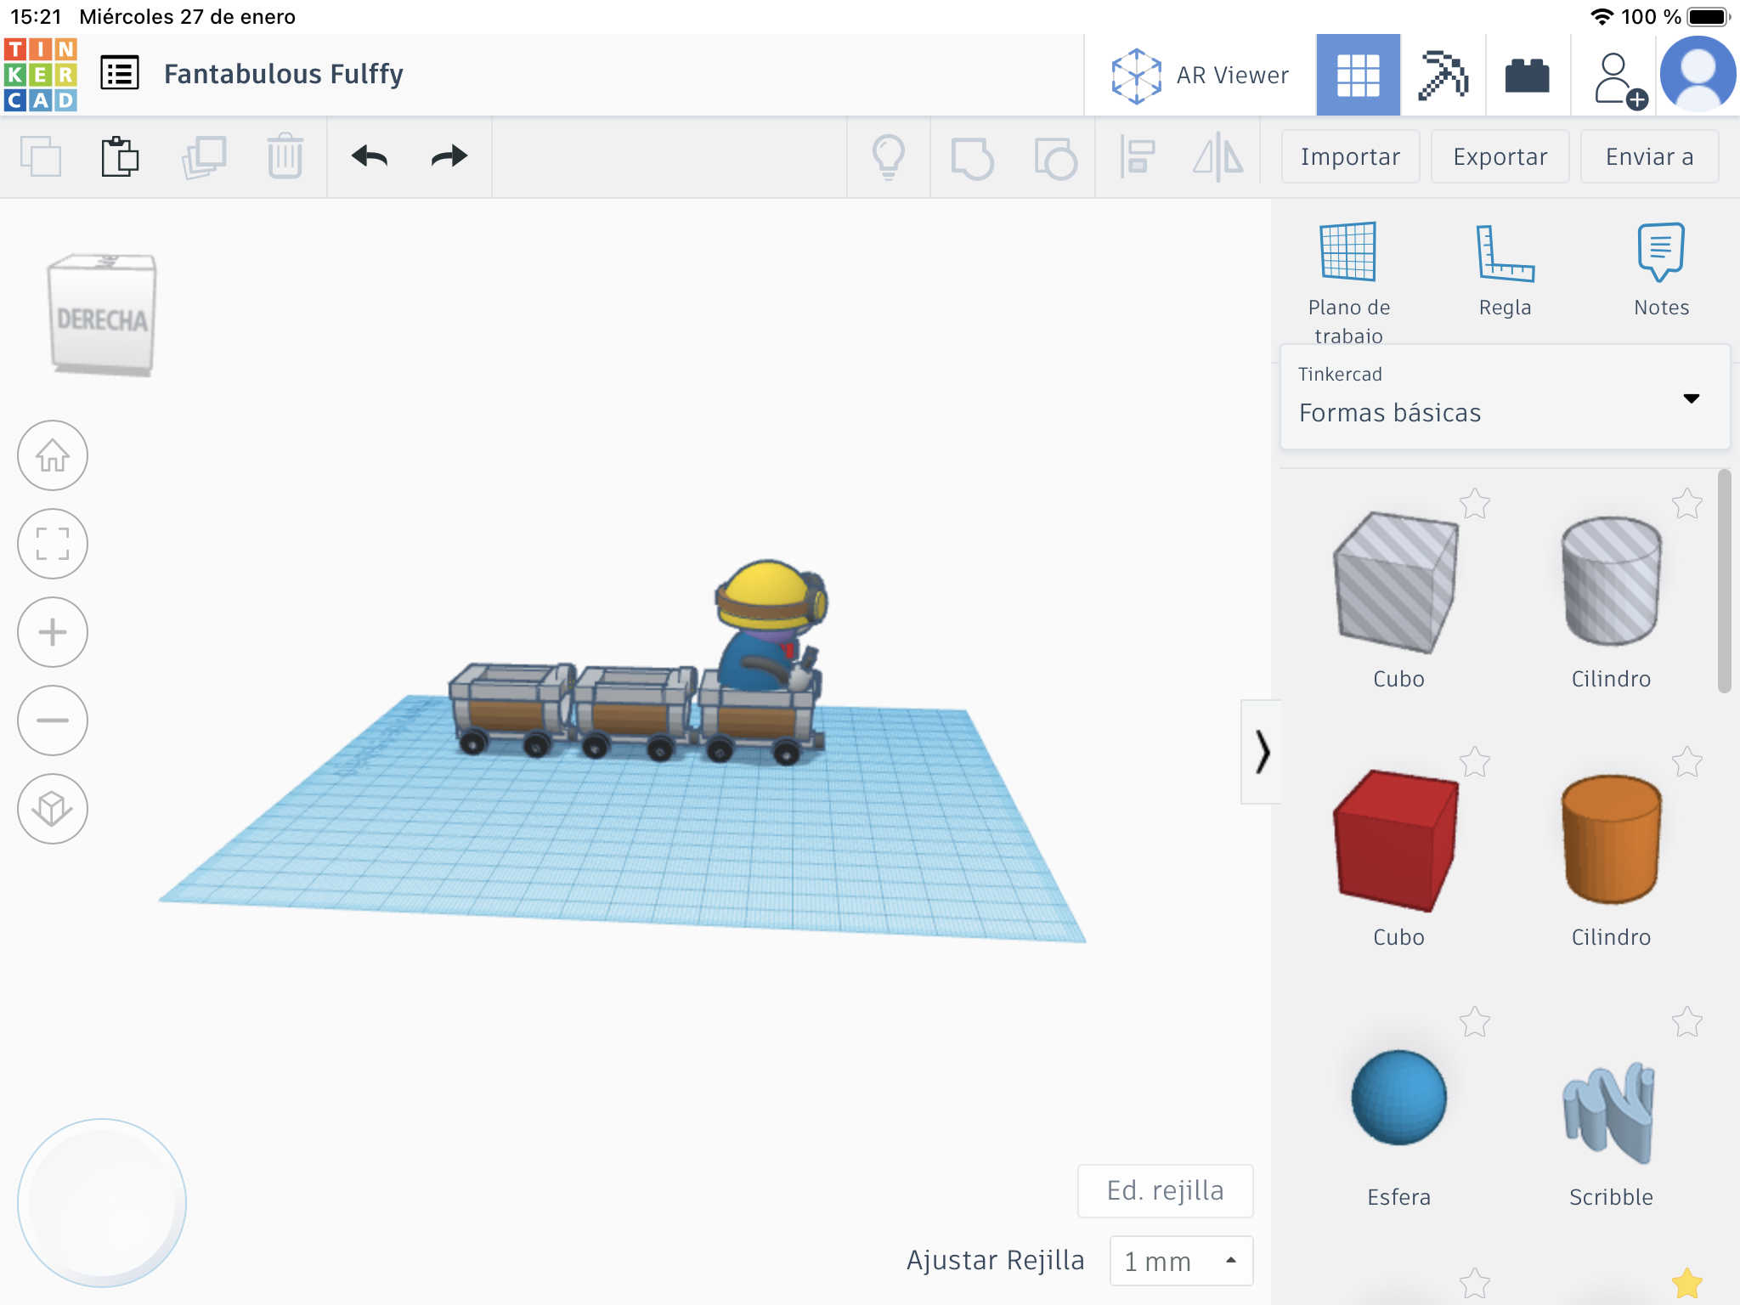Click the Undo arrow in toolbar
The width and height of the screenshot is (1740, 1305).
click(370, 156)
